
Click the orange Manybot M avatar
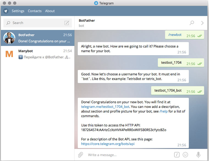(x=9, y=54)
